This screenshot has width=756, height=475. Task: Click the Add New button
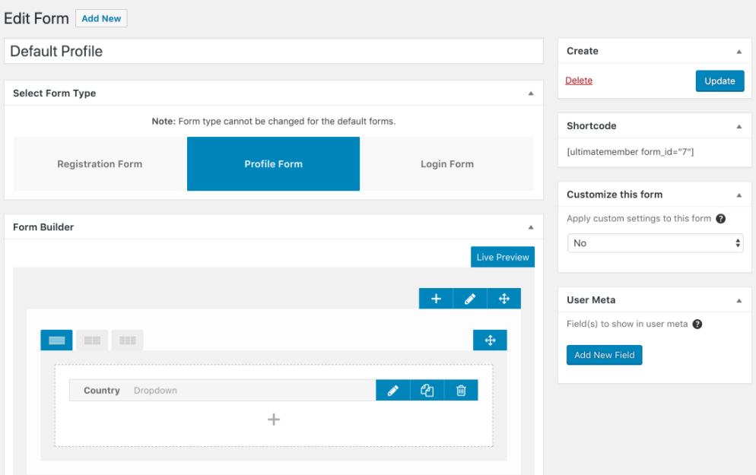click(x=101, y=18)
